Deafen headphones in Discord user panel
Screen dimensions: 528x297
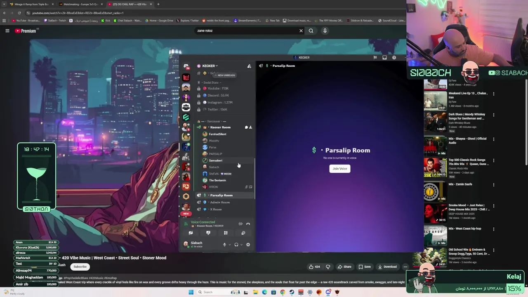(x=236, y=245)
